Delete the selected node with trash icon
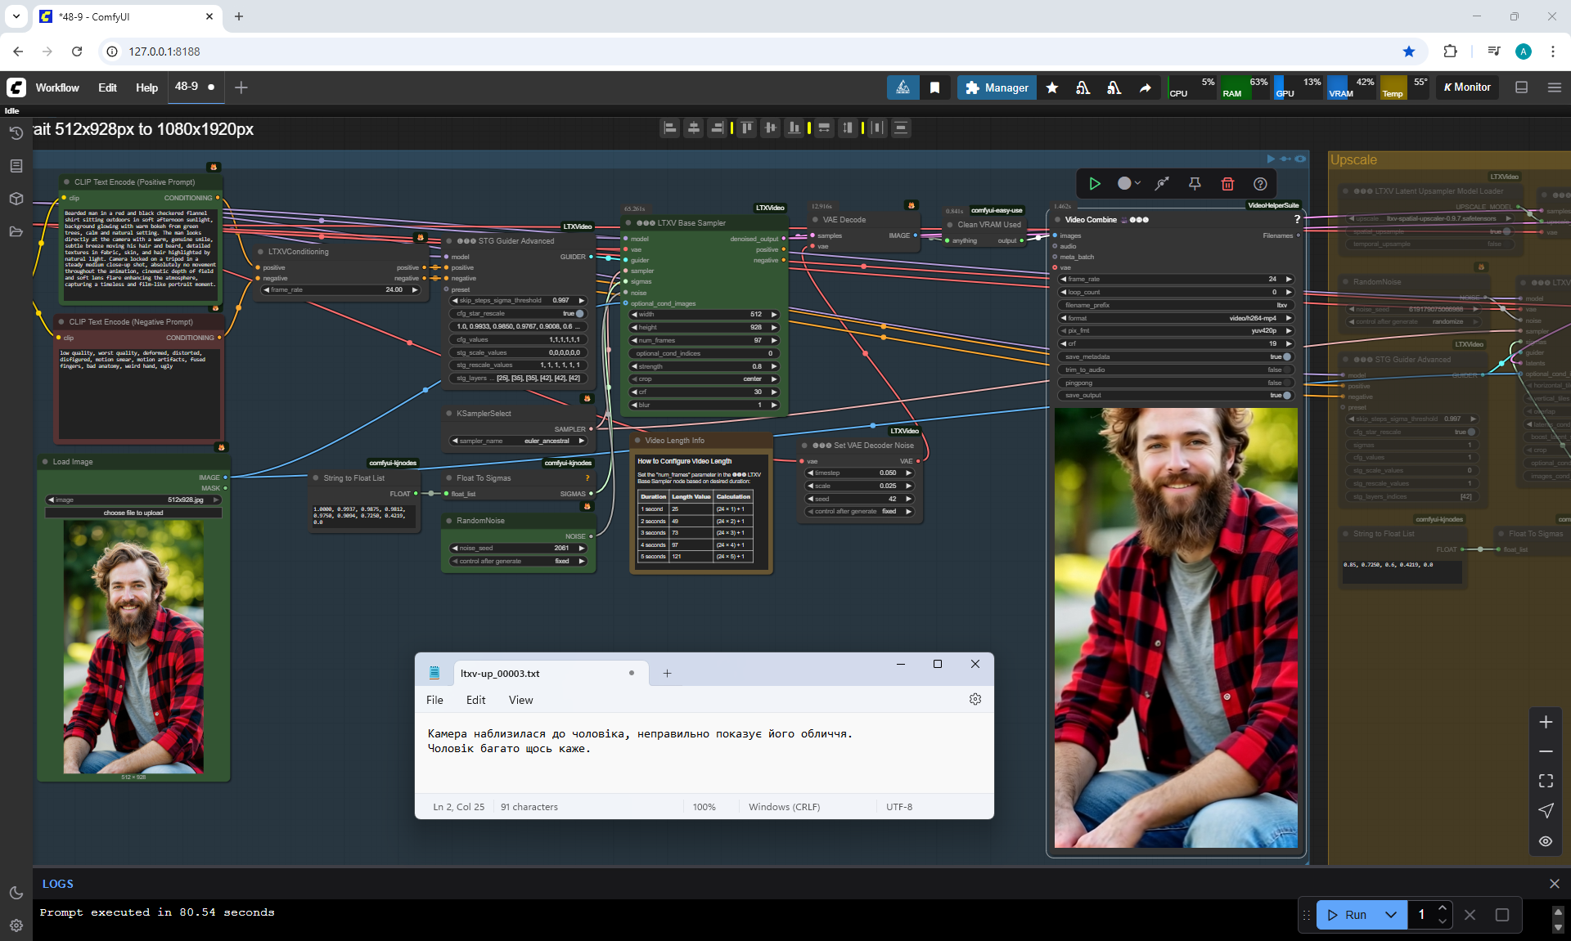 1227,184
